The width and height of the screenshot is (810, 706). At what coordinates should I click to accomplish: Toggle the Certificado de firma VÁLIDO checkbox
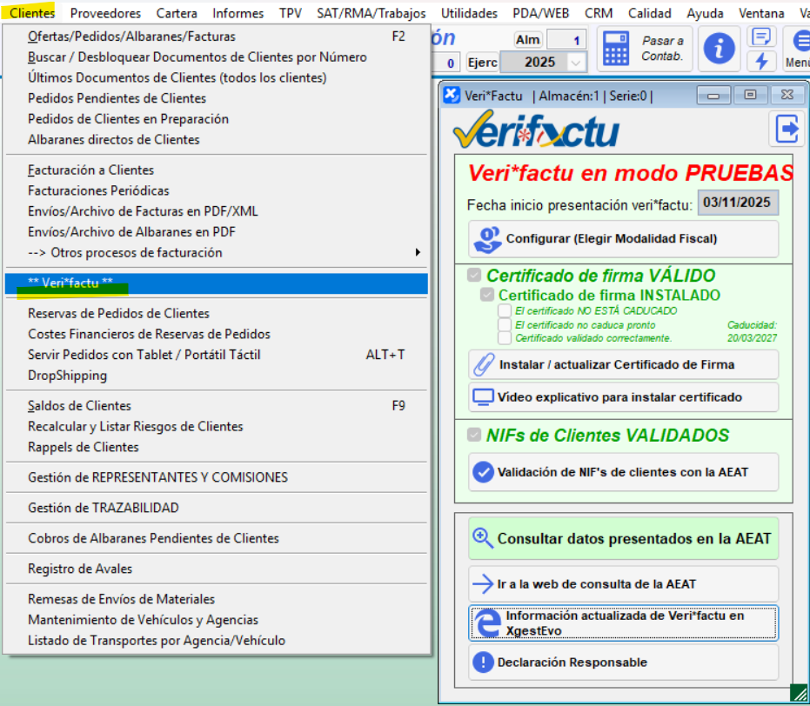(472, 275)
